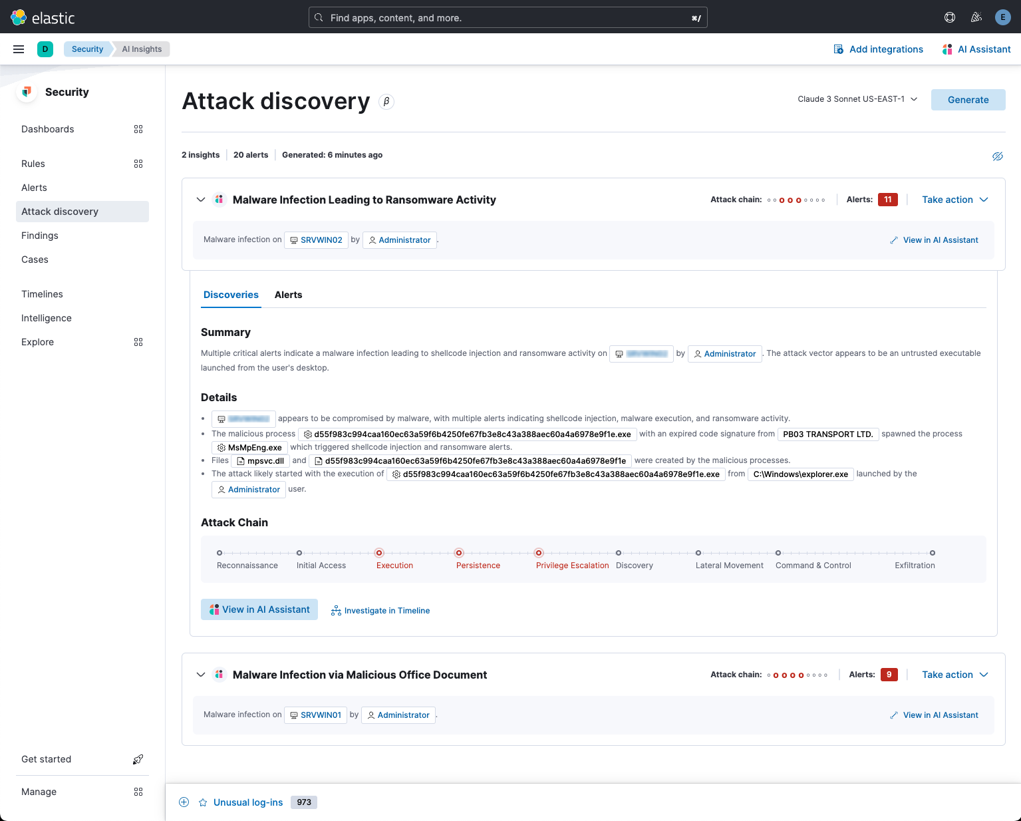Click the Persistence attack chain marker
The image size is (1021, 821).
tap(459, 553)
